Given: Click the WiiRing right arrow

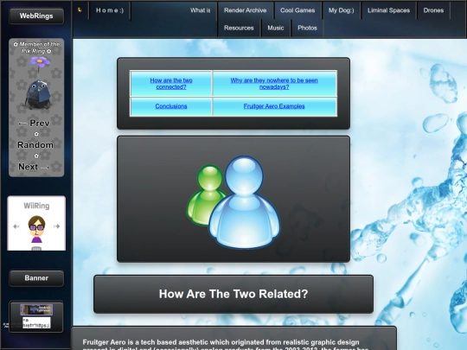Looking at the screenshot, I should (56, 226).
